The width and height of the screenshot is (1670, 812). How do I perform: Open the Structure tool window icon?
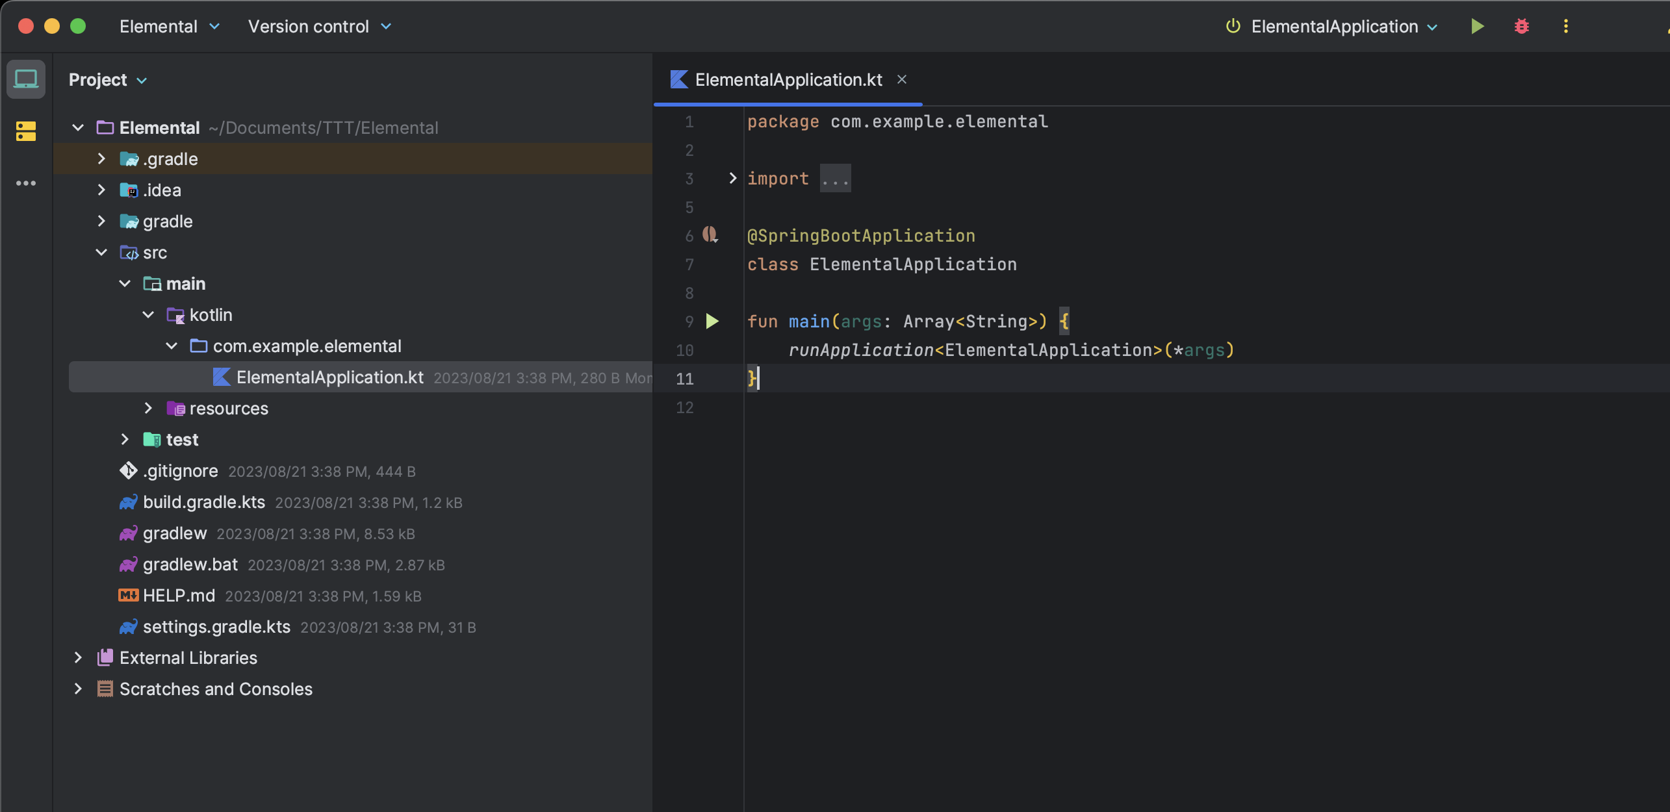click(26, 131)
